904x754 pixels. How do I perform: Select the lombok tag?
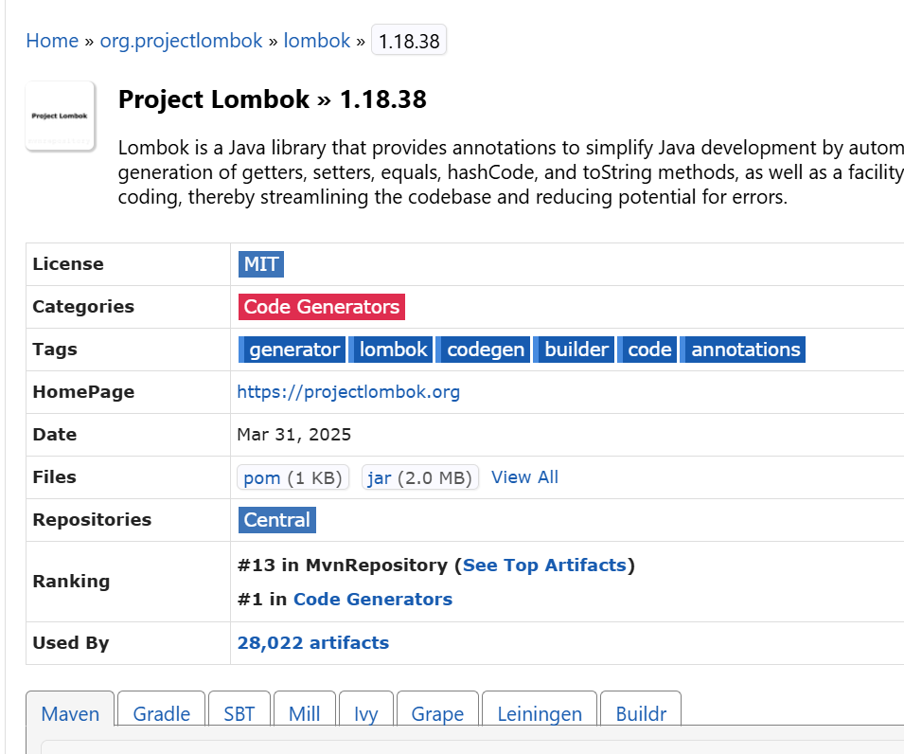(x=391, y=349)
